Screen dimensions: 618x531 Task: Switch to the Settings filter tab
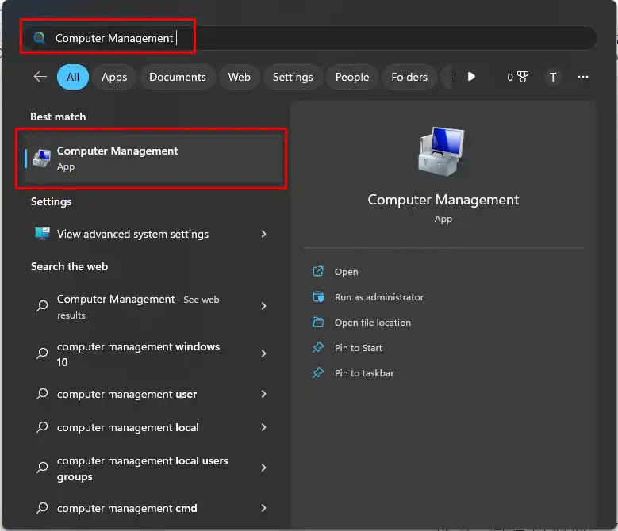293,77
